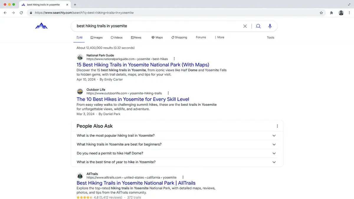Image resolution: width=354 pixels, height=199 pixels.
Task: Expand 'best for beginners' question
Action: pyautogui.click(x=177, y=144)
